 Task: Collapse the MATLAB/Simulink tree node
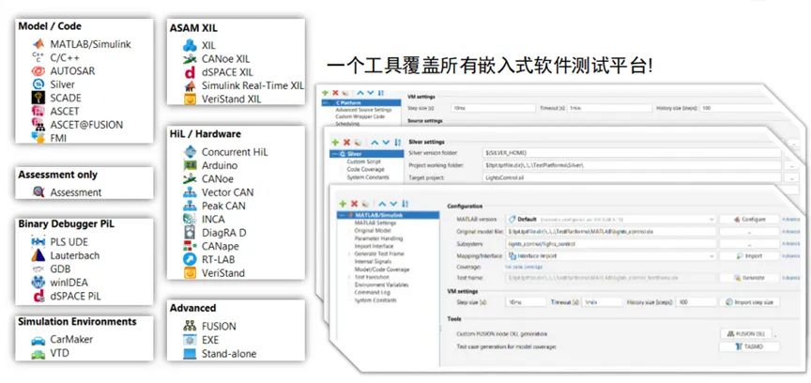point(341,215)
